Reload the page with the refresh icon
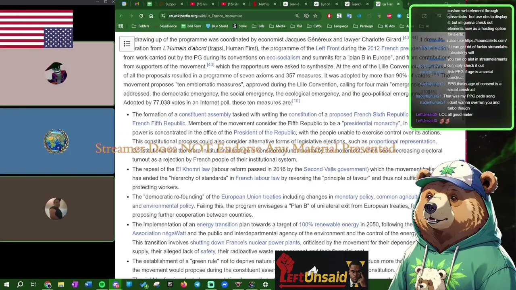The image size is (516, 290). (x=141, y=16)
